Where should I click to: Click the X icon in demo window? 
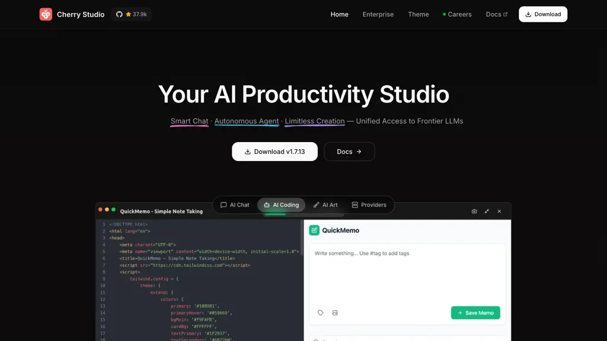click(499, 211)
